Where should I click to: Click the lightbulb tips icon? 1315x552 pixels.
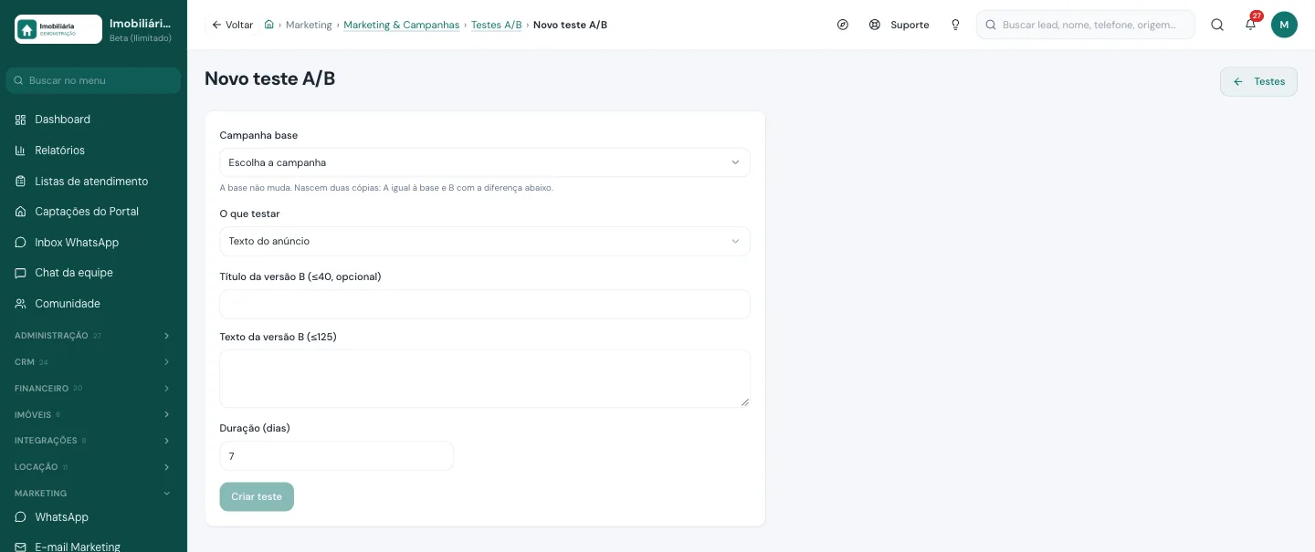[955, 25]
